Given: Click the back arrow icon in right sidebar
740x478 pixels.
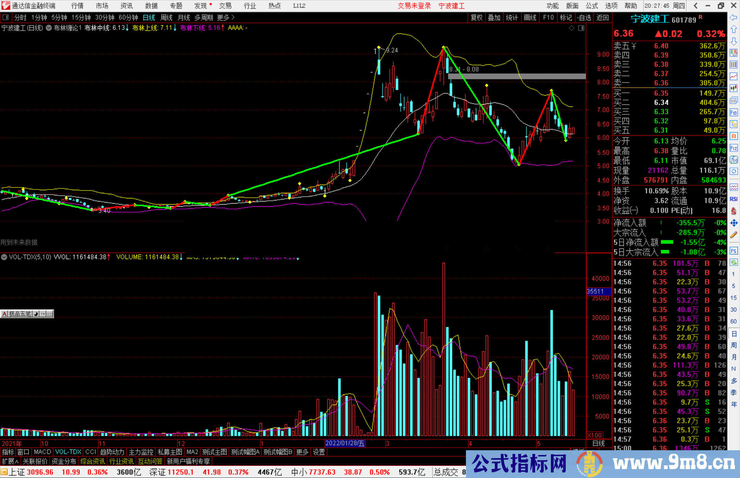Looking at the screenshot, I should (733, 17).
